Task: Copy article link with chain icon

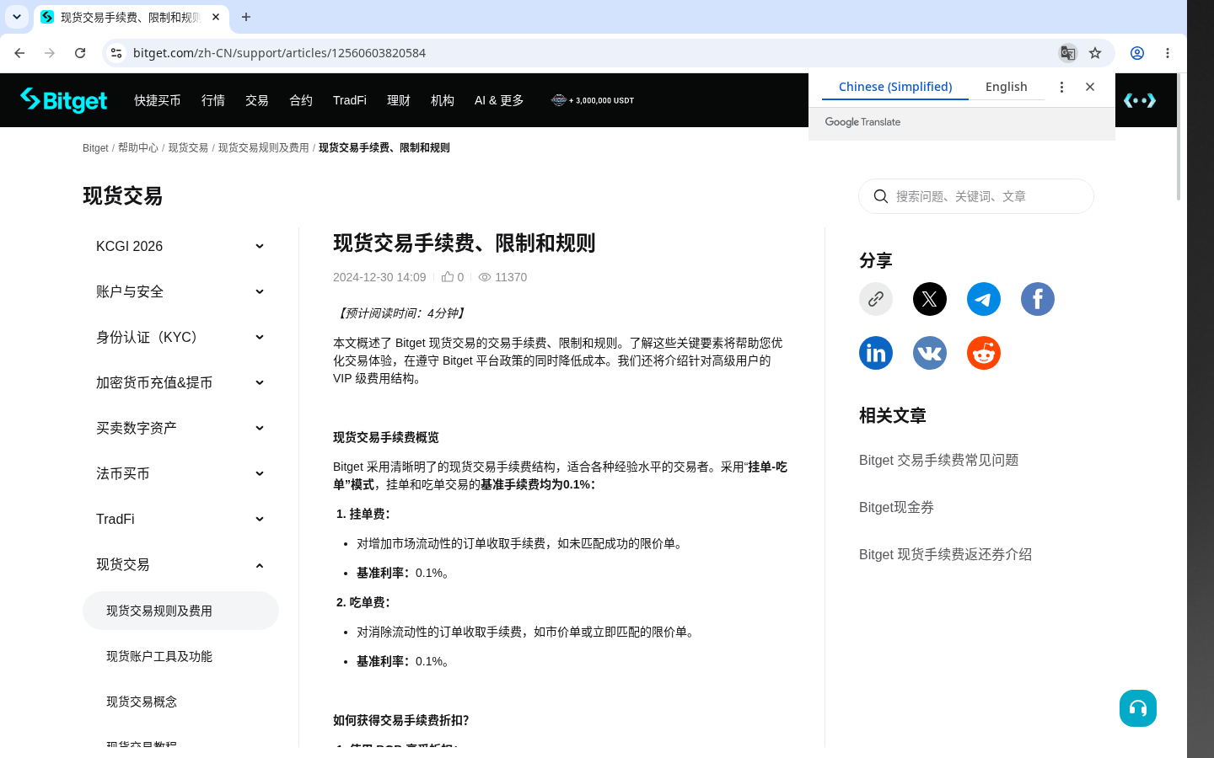Action: [876, 299]
